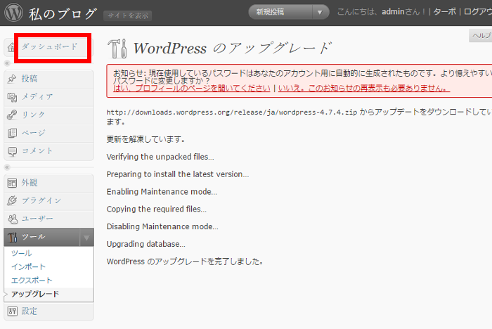Viewport: 492px width, 329px height.
Task: Open the 投稿 menu
Action: pos(48,79)
